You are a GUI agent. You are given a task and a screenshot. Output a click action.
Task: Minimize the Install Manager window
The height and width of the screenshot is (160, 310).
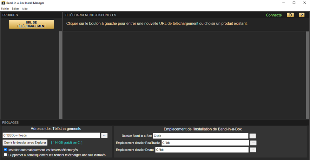coord(284,3)
